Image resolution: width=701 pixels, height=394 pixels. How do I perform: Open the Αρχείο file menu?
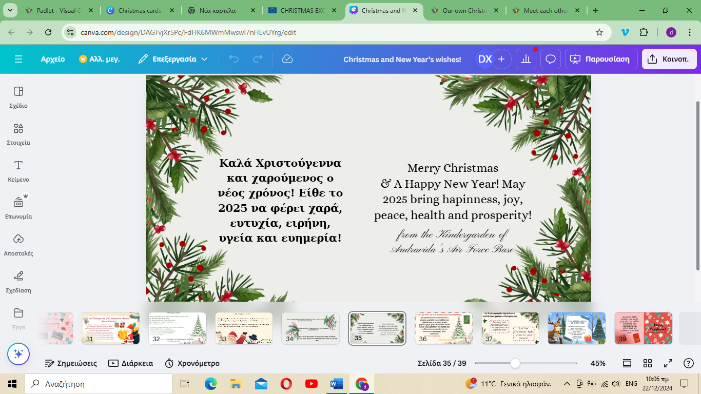pos(53,59)
